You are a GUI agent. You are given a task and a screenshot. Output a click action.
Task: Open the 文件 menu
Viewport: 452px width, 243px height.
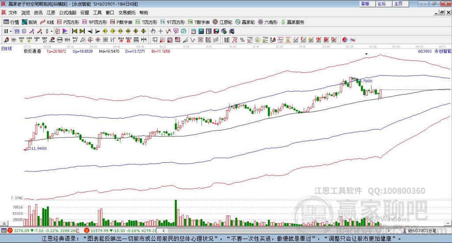pos(13,13)
